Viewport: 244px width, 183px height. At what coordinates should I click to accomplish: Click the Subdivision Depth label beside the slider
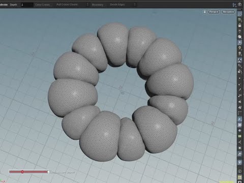[62, 172]
